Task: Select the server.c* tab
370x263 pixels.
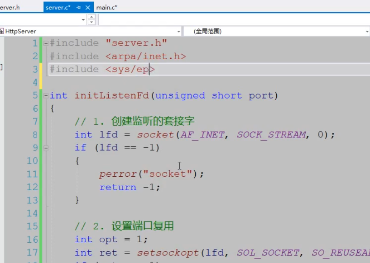Action: coord(58,8)
